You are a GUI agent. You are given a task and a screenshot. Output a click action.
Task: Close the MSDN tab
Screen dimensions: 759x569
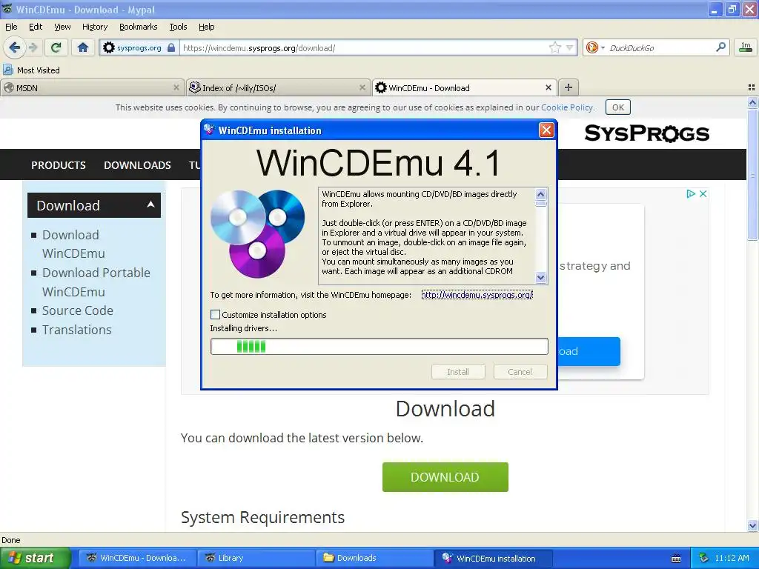pyautogui.click(x=176, y=87)
